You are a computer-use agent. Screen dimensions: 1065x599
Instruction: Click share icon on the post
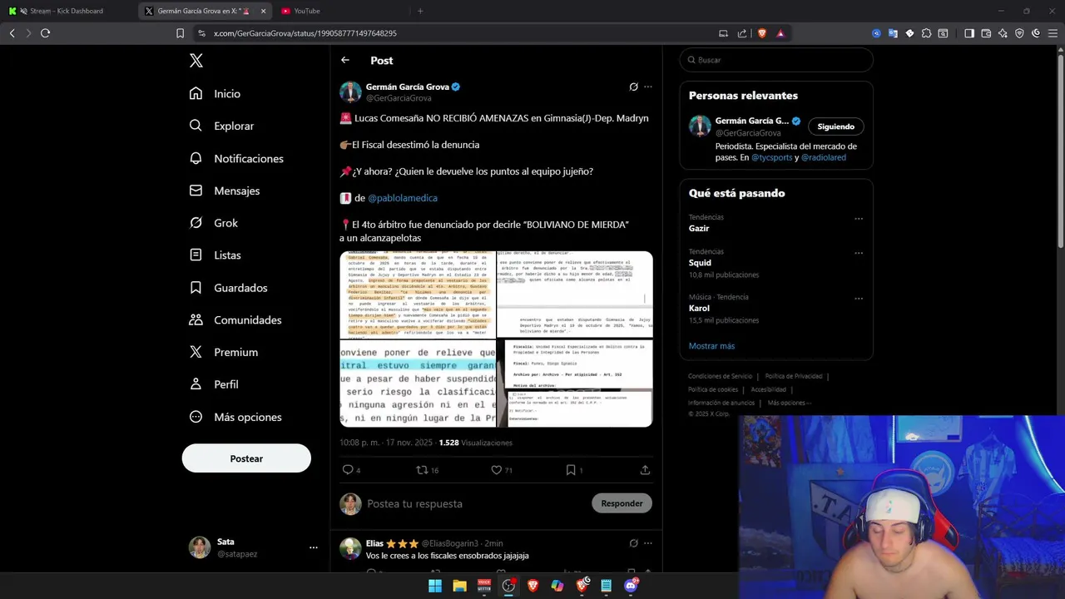pyautogui.click(x=645, y=470)
